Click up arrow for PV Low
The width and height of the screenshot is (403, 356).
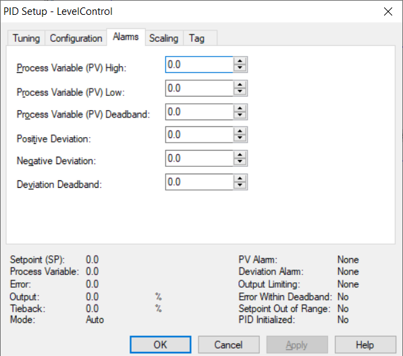pyautogui.click(x=240, y=85)
